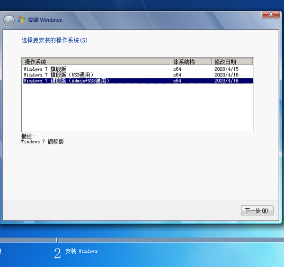Click x64 in the highlighted Admin+USB通用 row
Screen dimensions: 284x267
click(177, 81)
